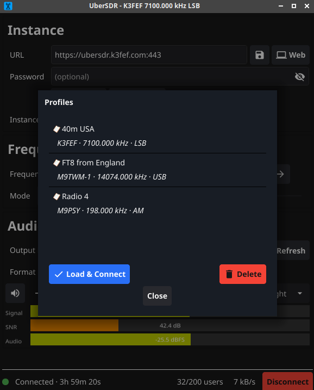The width and height of the screenshot is (314, 390).
Task: Click K3FEF 7100.000 kHz LSB details text
Action: pos(102,143)
